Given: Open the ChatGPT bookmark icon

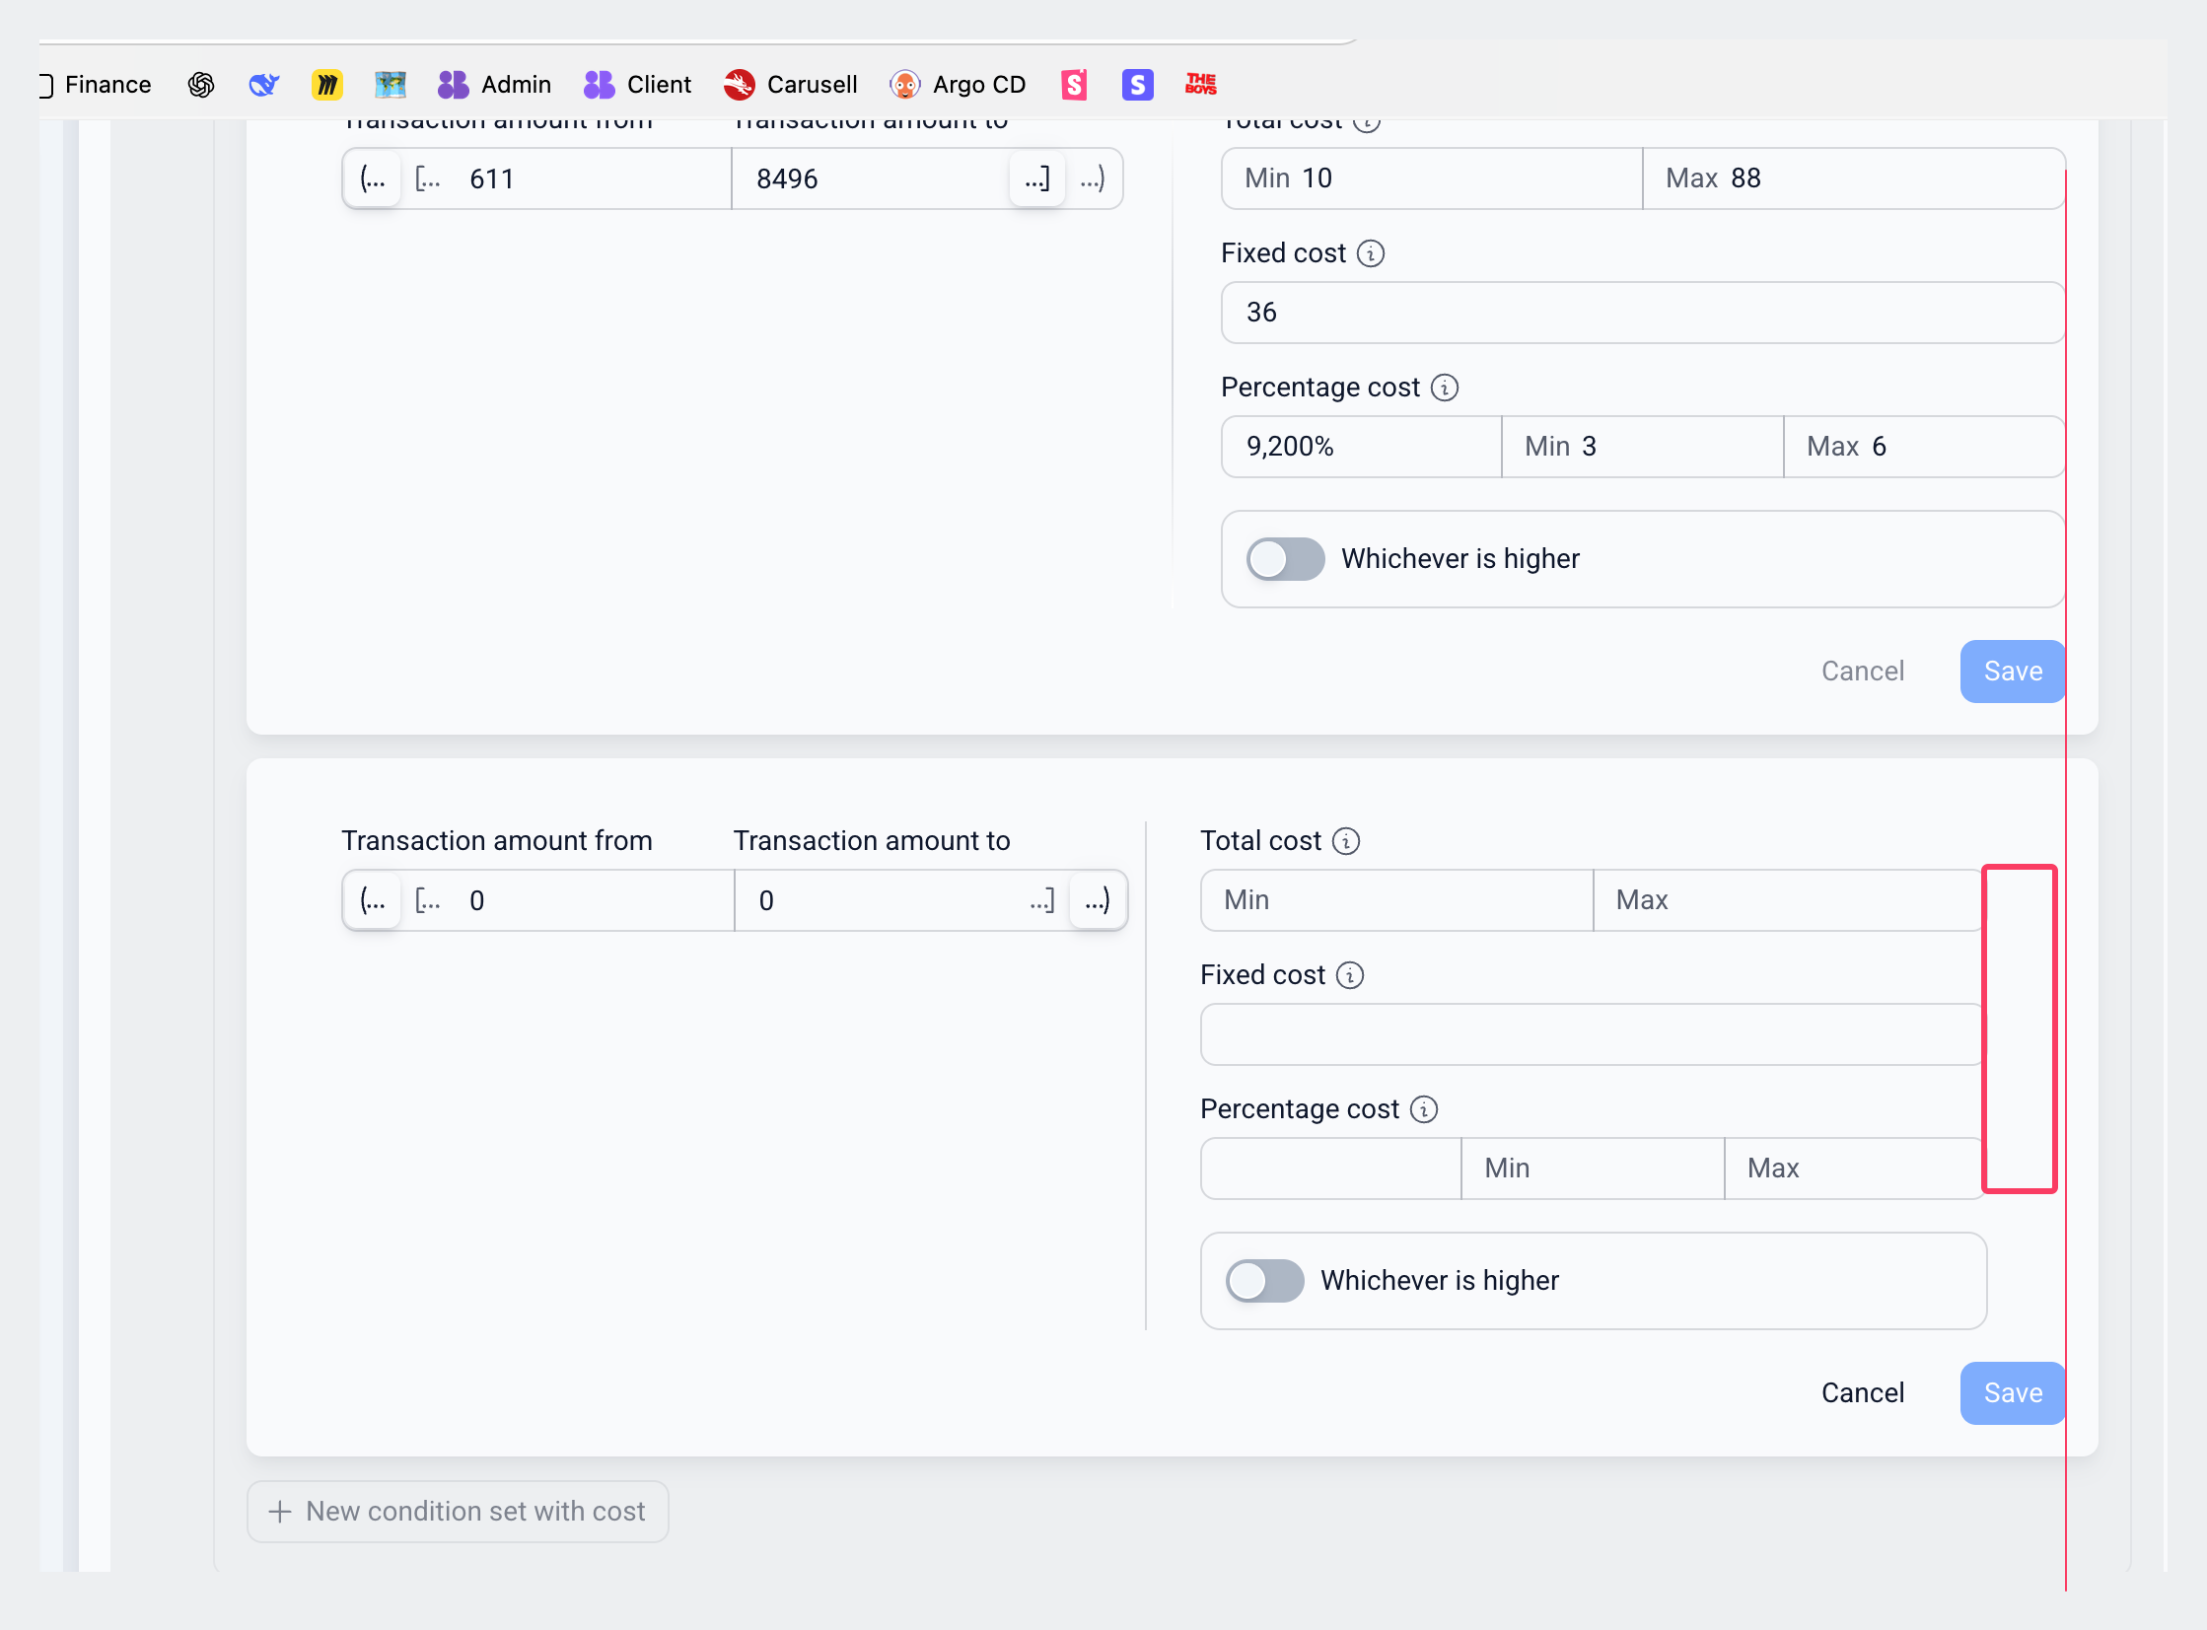Looking at the screenshot, I should pos(201,85).
